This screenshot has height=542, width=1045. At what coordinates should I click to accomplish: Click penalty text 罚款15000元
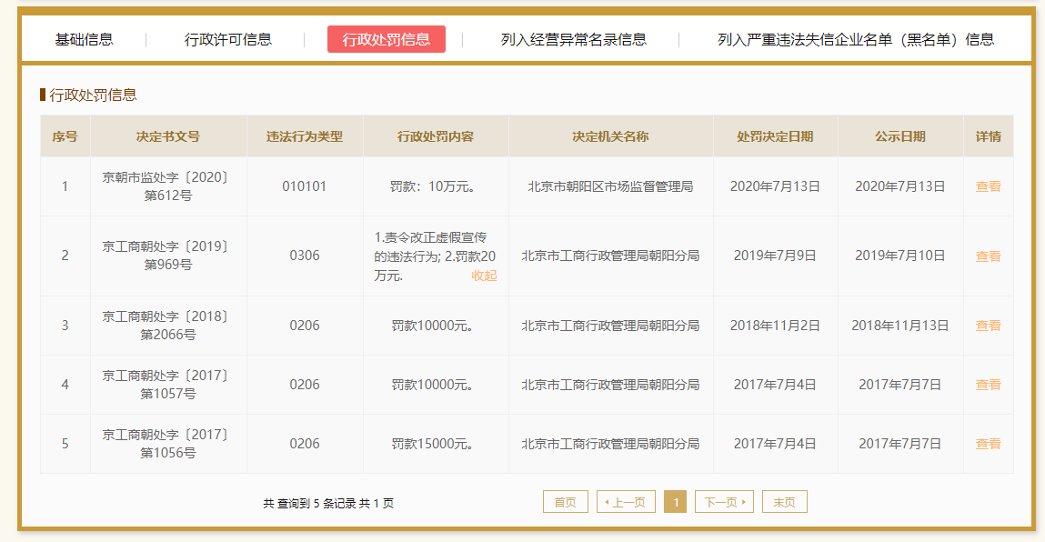[433, 444]
